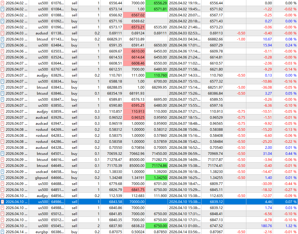Click the row icon for the gbpusd buy order

click(x=3, y=178)
